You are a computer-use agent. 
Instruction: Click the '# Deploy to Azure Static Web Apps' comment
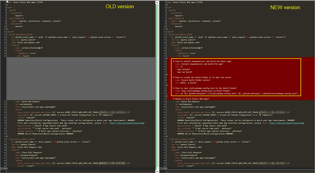coord(191,99)
